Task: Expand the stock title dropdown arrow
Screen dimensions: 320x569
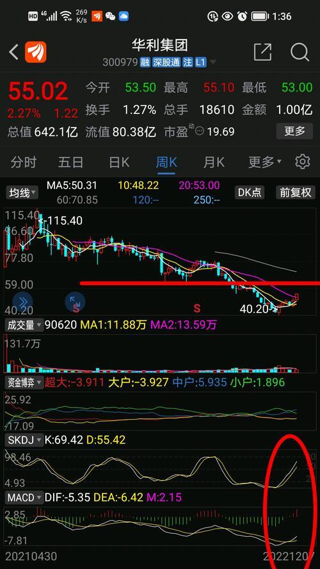Action: coord(213,62)
